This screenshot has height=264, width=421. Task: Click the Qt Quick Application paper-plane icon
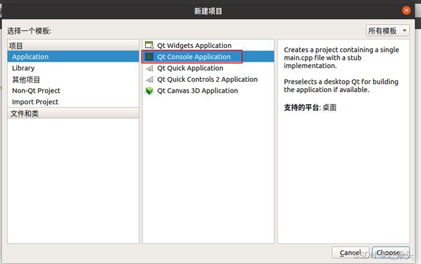tap(149, 68)
